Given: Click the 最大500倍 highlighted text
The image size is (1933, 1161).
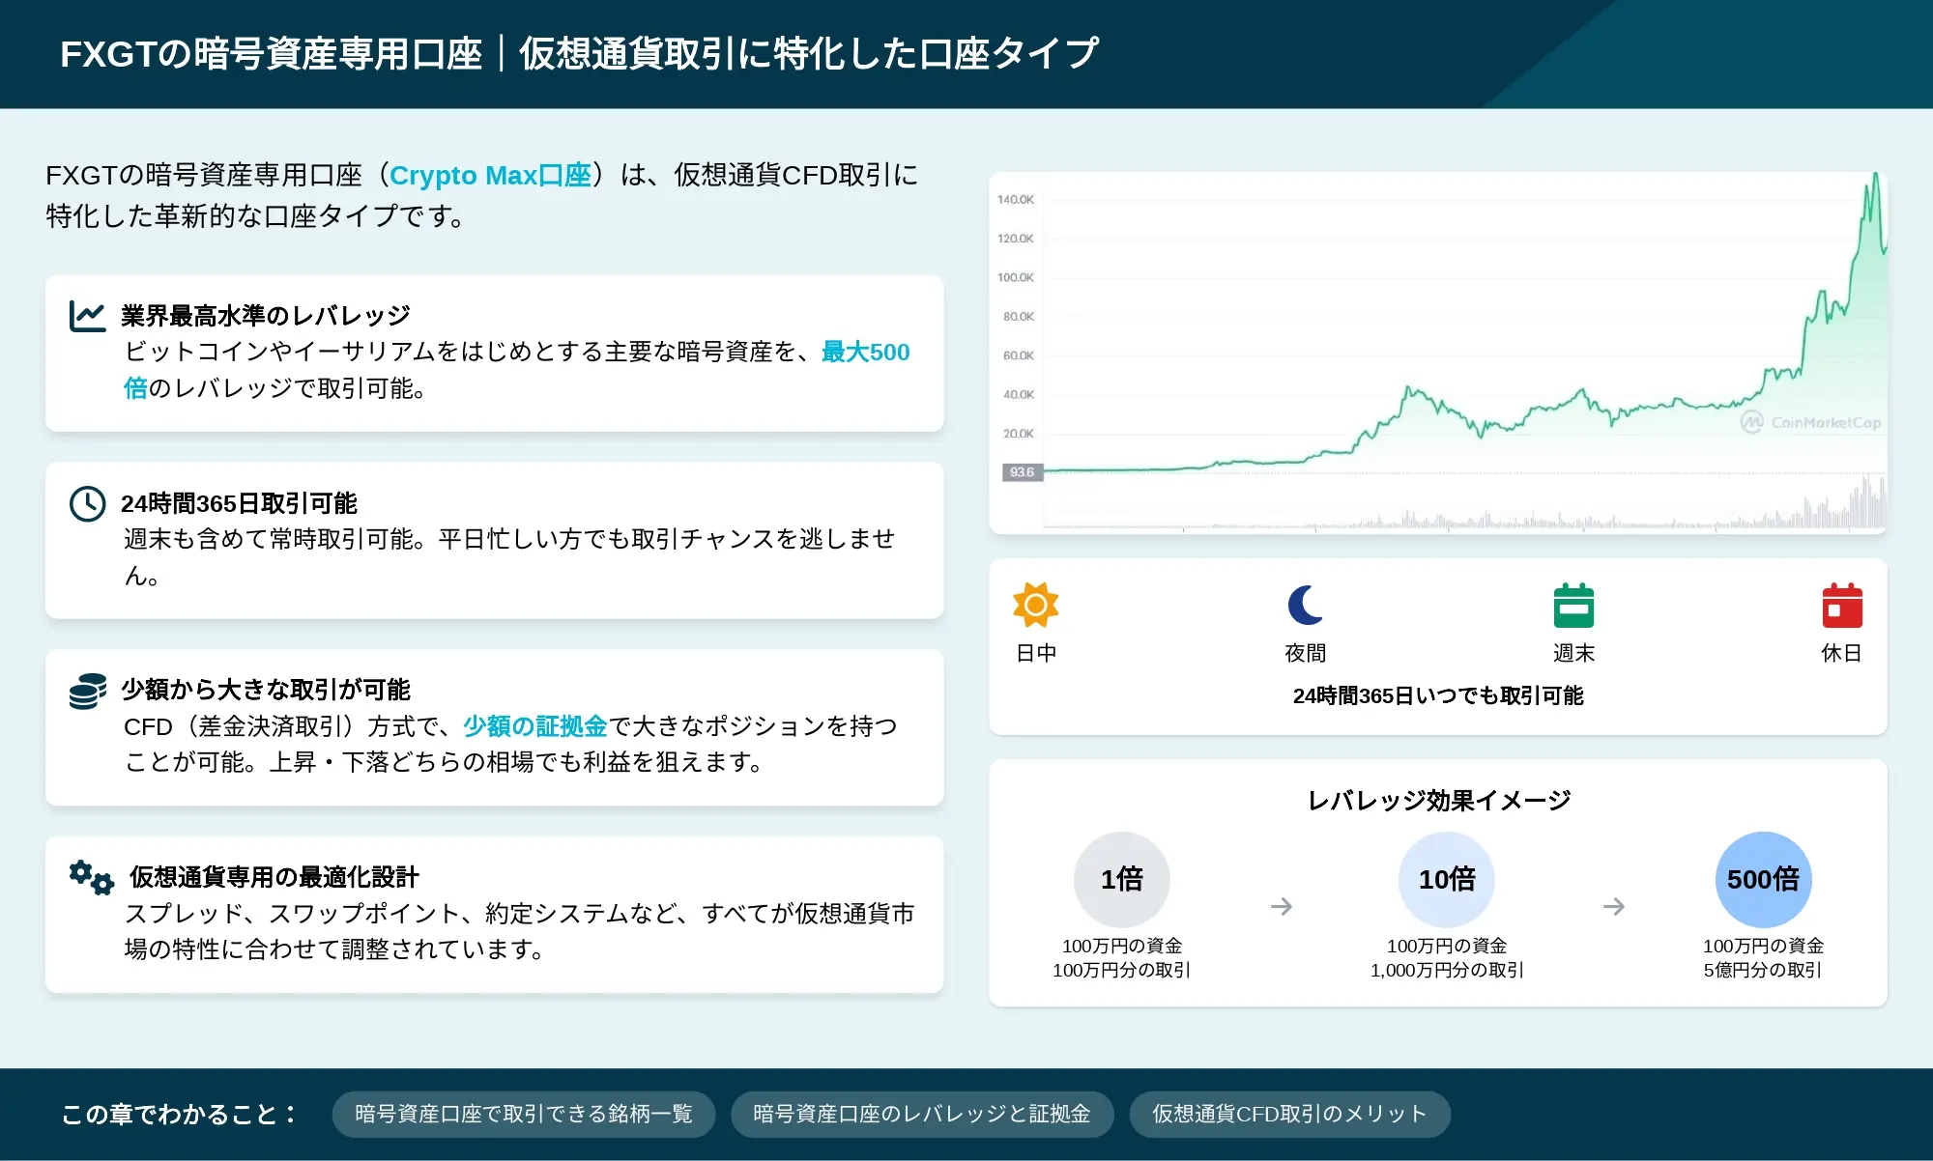Looking at the screenshot, I should point(865,353).
